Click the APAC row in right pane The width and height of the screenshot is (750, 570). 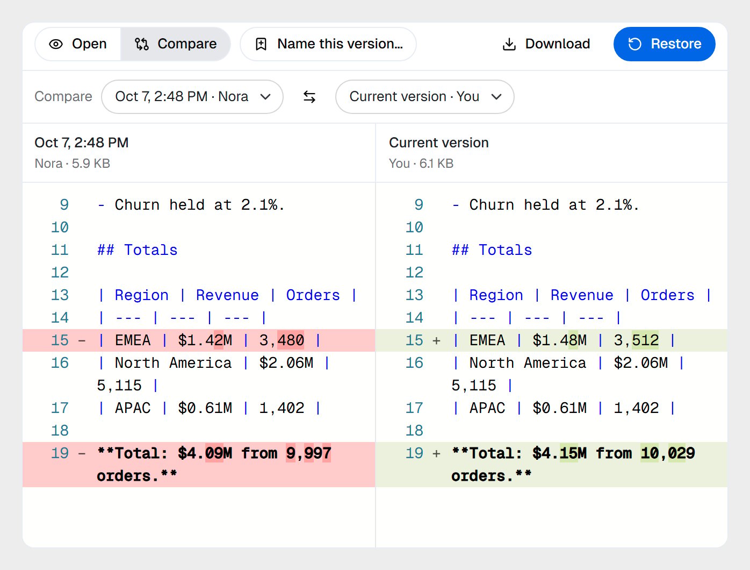552,408
